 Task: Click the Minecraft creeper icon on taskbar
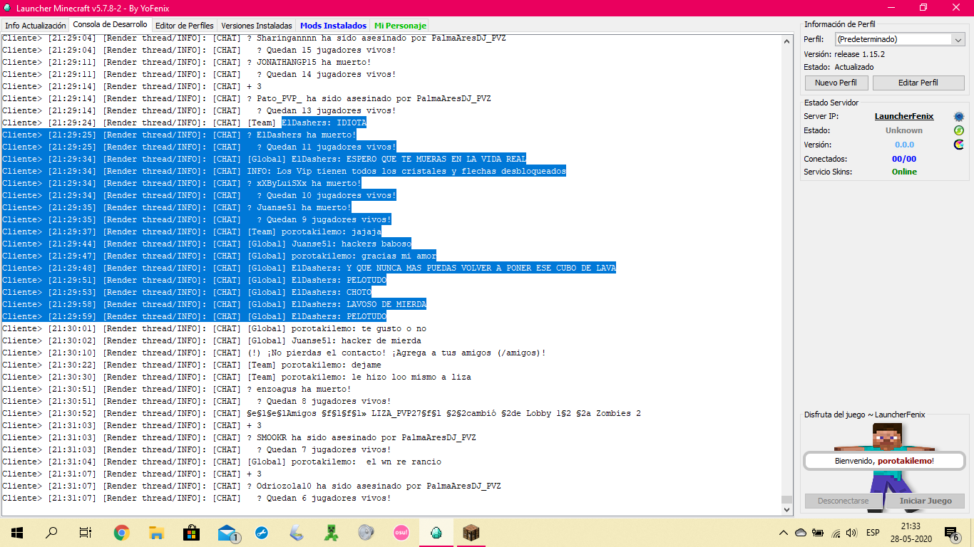332,532
